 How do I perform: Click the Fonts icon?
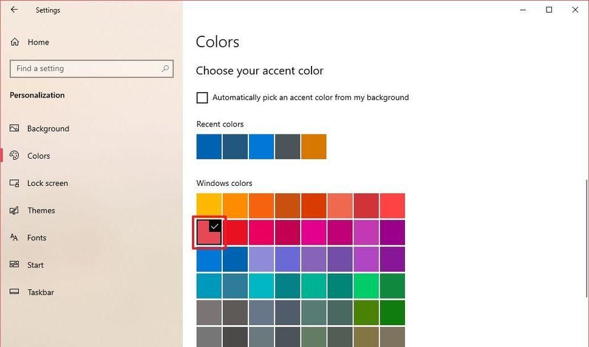15,237
